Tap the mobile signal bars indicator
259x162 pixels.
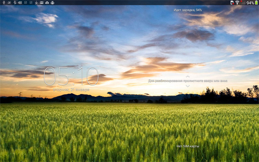pos(243,3)
